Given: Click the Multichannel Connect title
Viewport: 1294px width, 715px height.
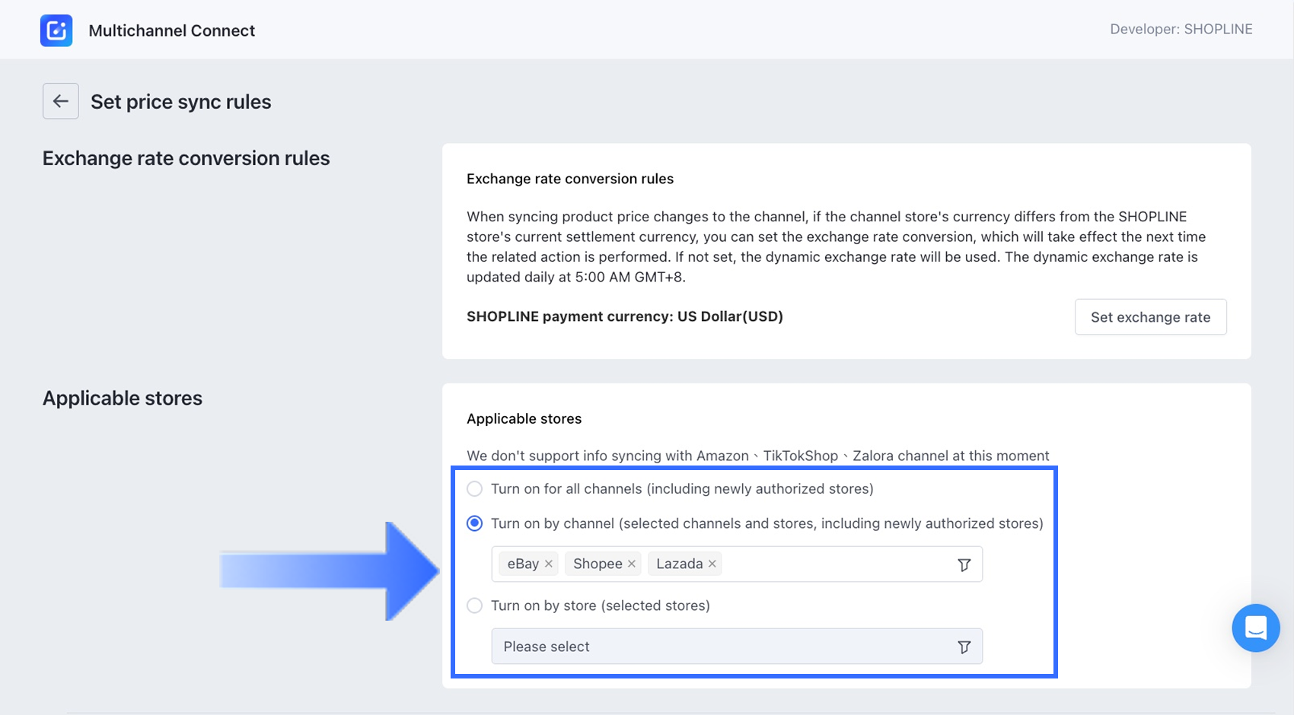Looking at the screenshot, I should pyautogui.click(x=172, y=30).
